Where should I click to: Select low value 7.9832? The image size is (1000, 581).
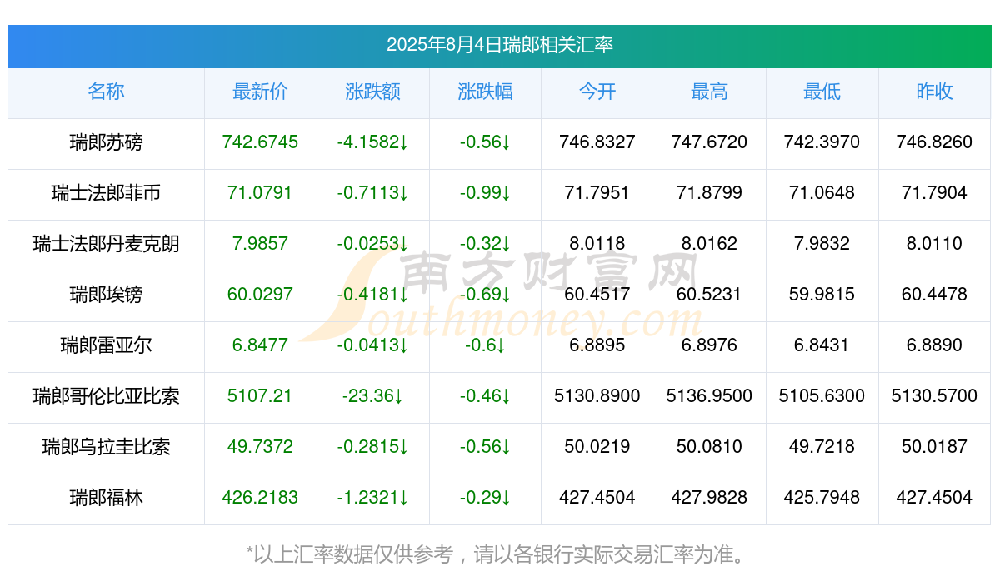pos(822,244)
